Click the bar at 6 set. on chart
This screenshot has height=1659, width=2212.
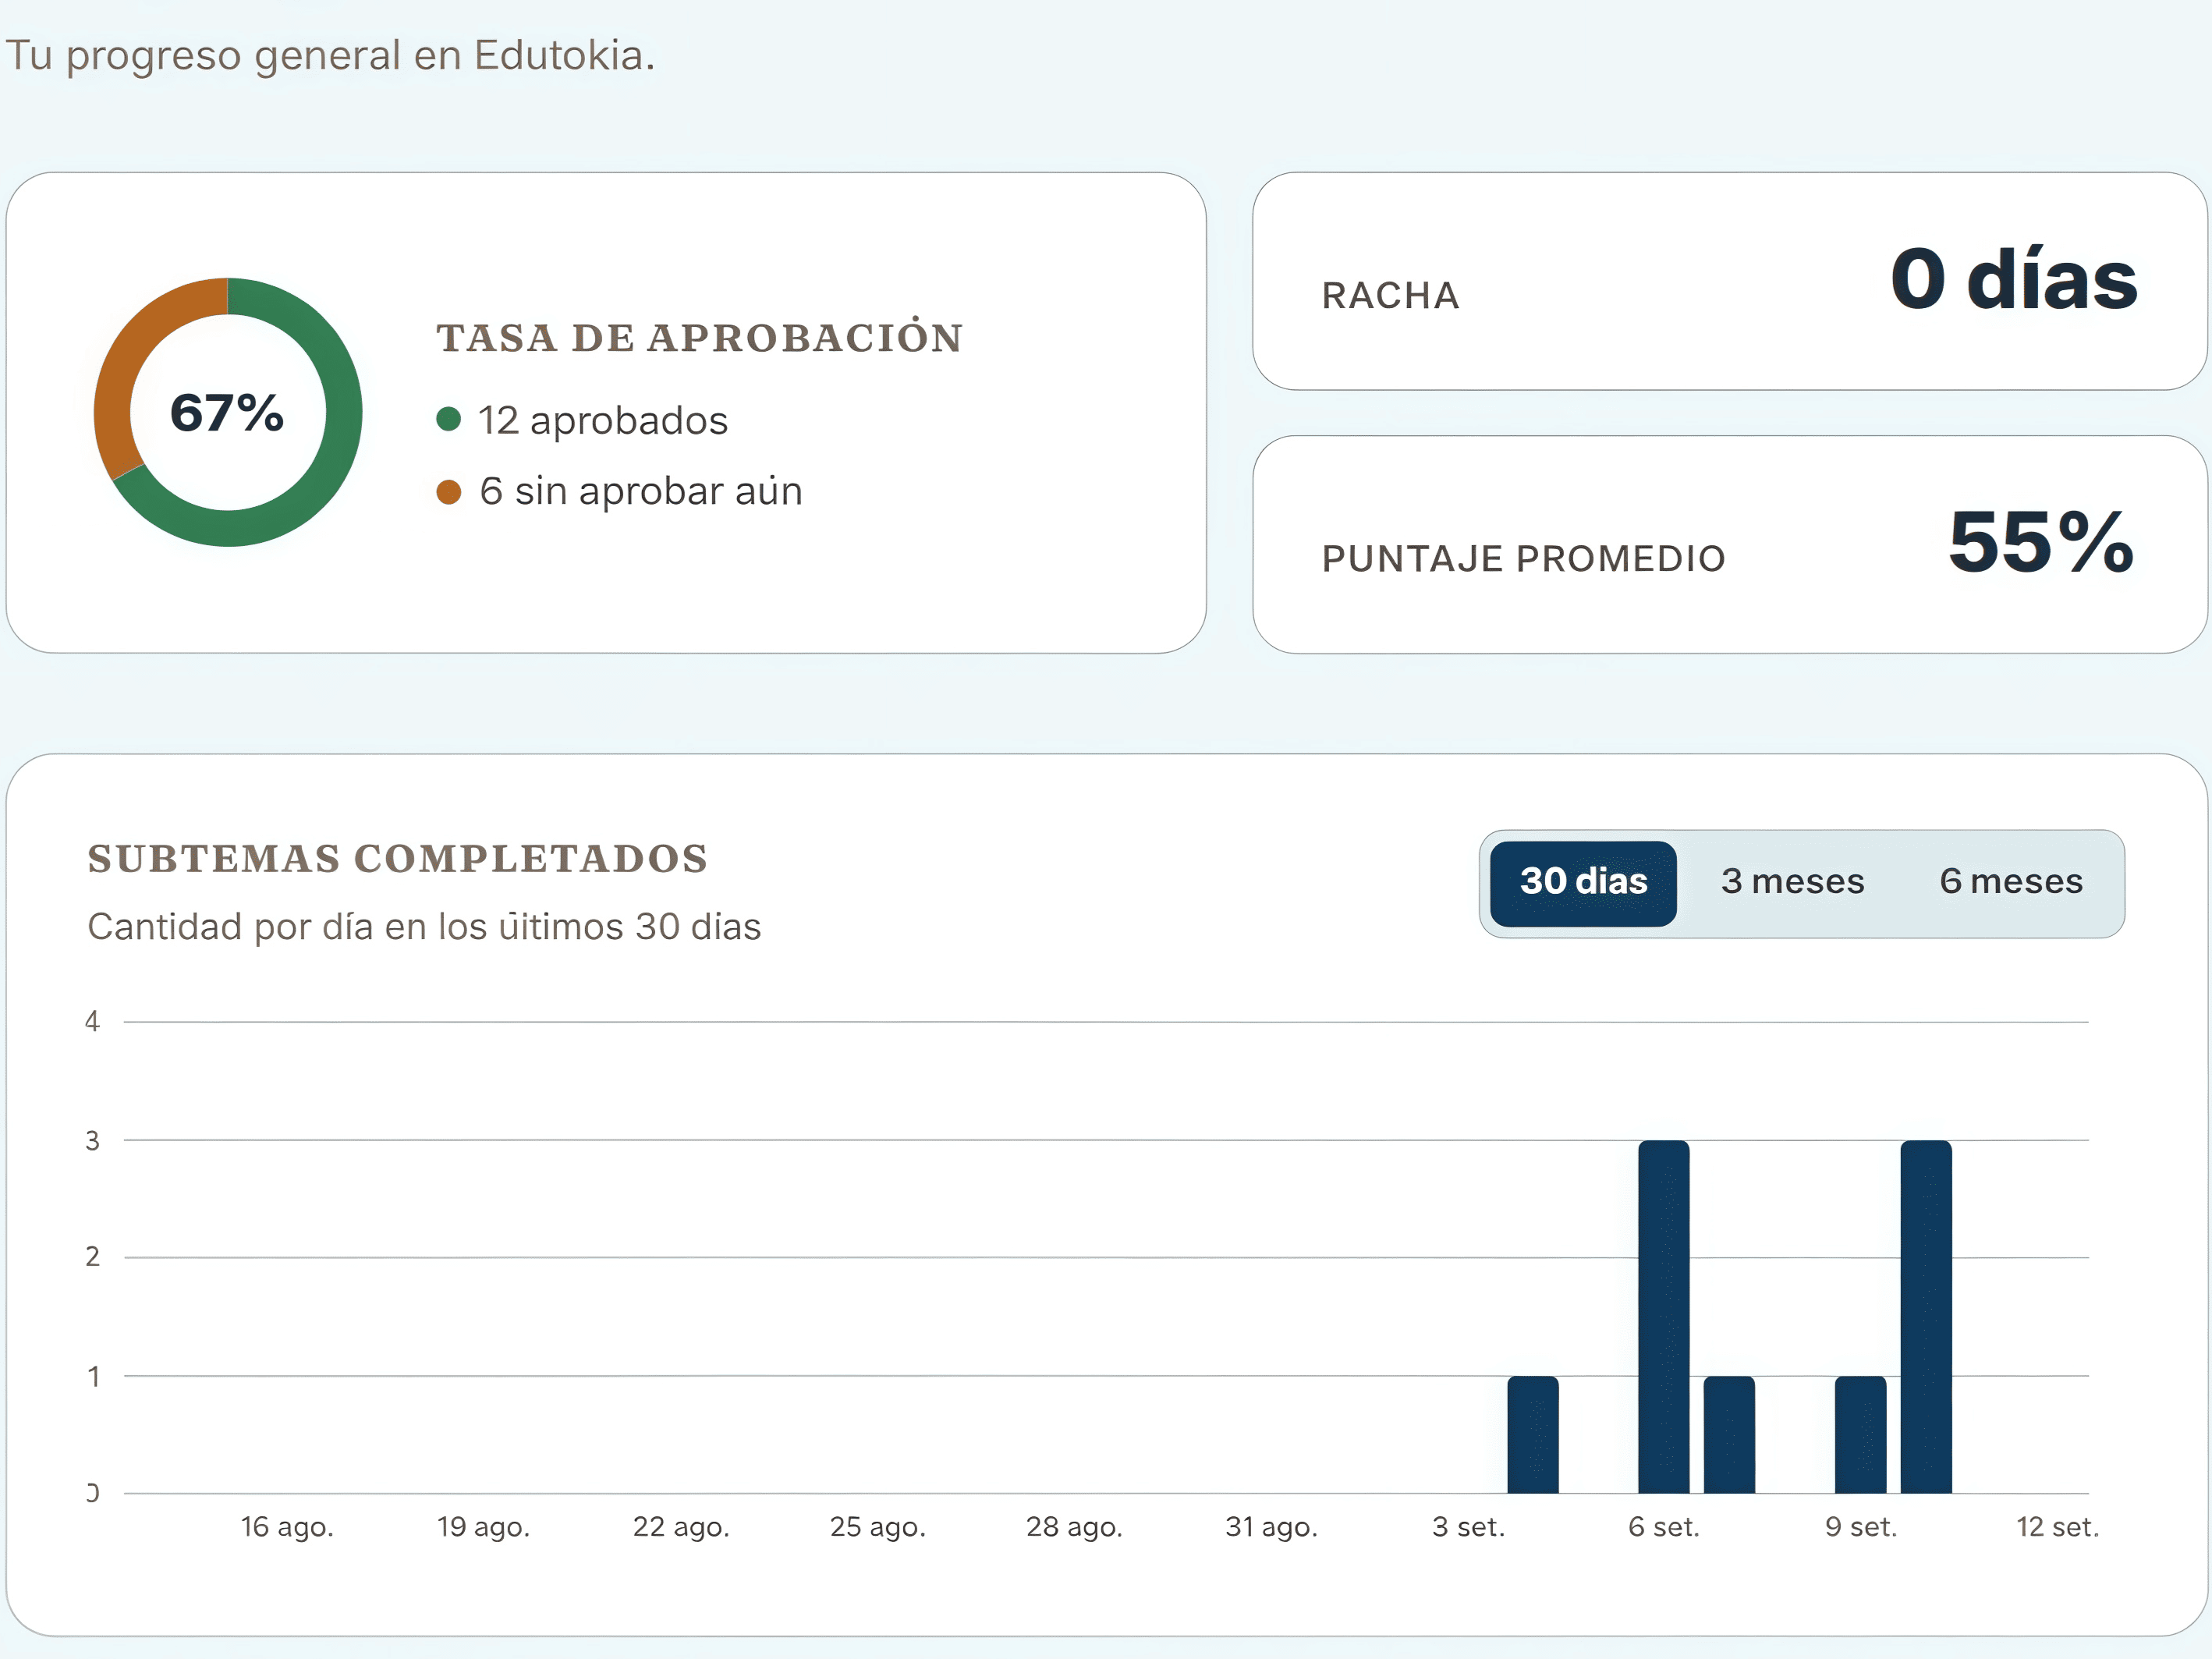(1663, 1317)
